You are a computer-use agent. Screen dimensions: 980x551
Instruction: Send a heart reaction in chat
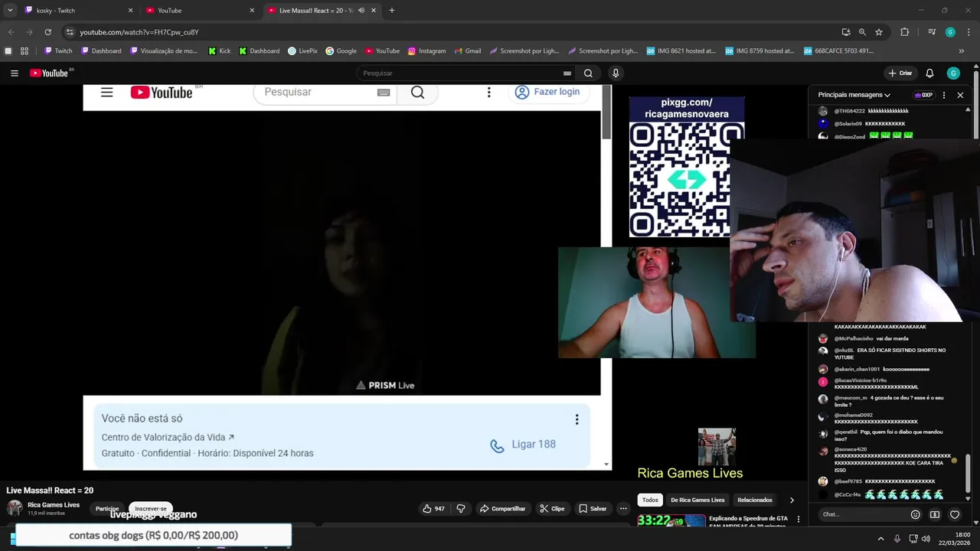click(x=955, y=514)
